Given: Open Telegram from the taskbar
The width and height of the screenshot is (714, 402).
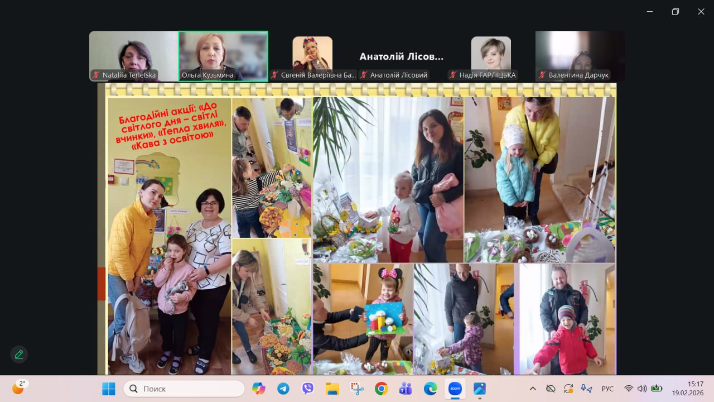Looking at the screenshot, I should click(283, 389).
